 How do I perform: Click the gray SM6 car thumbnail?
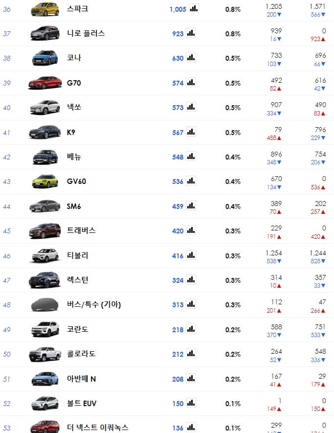(x=45, y=206)
